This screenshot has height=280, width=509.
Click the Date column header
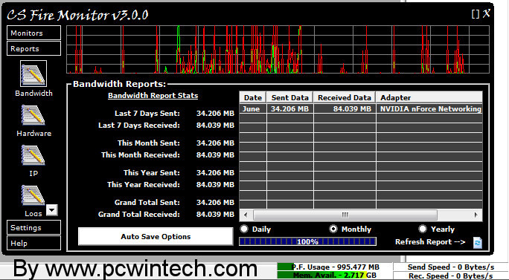pyautogui.click(x=253, y=97)
